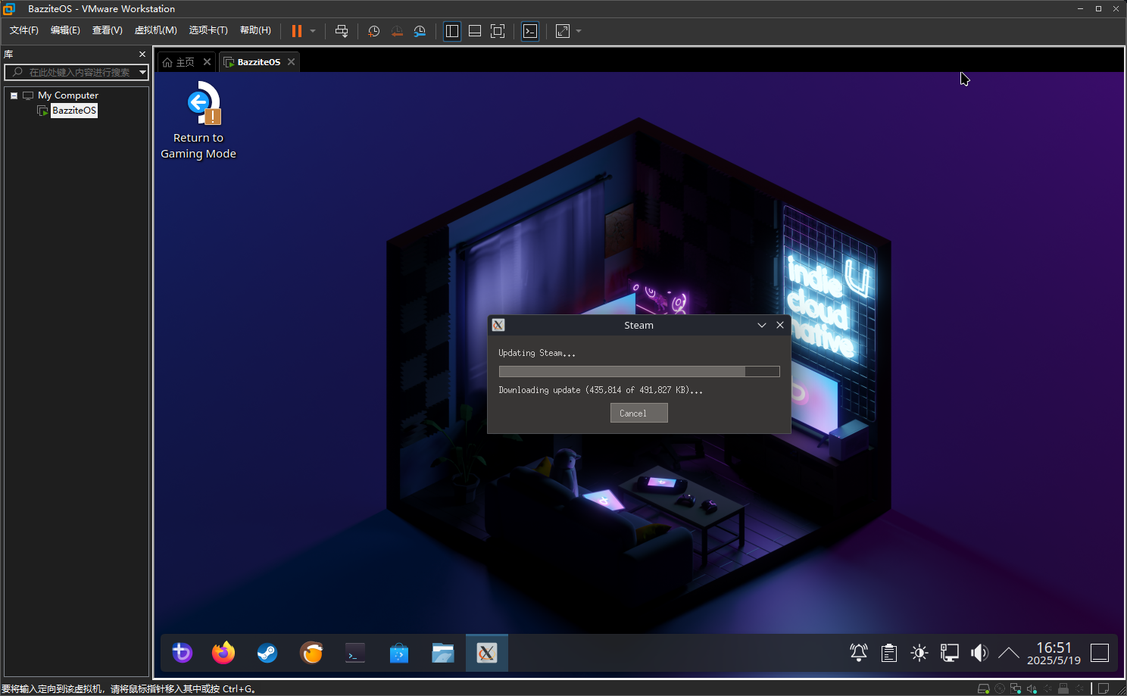Toggle the library sidebar panel view

point(452,31)
